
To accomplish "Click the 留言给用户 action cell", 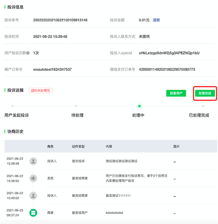I will tap(80, 213).
